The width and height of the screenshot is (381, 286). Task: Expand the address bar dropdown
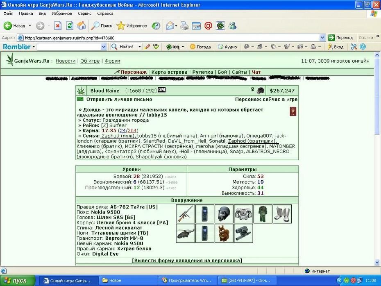(x=322, y=38)
